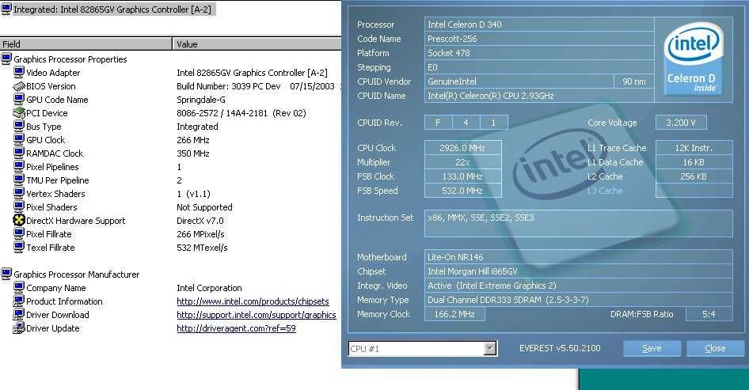Click the 532.0 MHz FSB Speed value

[x=463, y=191]
